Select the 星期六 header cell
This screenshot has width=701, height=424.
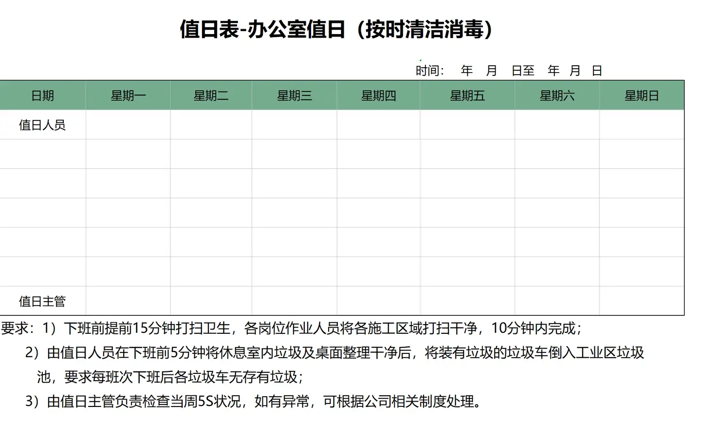click(x=557, y=96)
